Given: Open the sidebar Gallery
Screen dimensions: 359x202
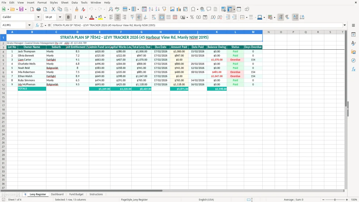Looking at the screenshot, I should pos(353,52).
